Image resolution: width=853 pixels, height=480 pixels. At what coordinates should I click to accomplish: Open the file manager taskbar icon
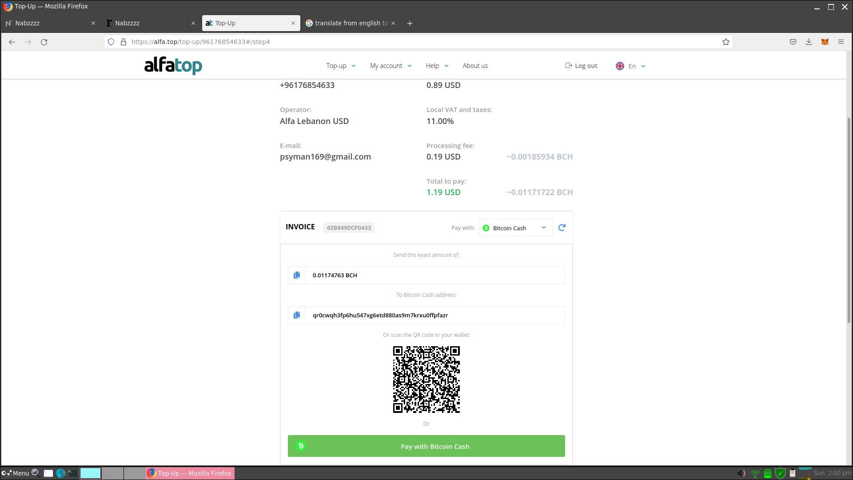(x=48, y=473)
